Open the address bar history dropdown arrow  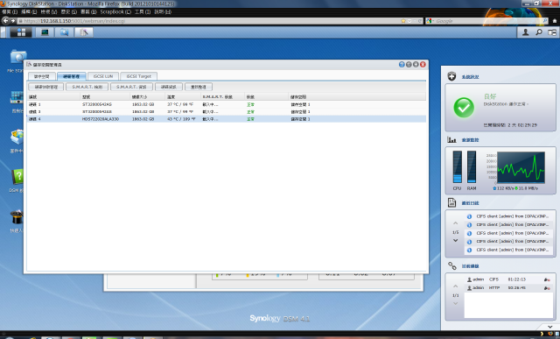pos(409,21)
